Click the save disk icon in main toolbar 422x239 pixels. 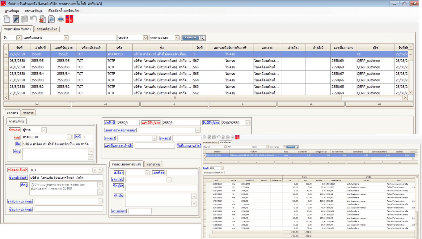(x=25, y=19)
